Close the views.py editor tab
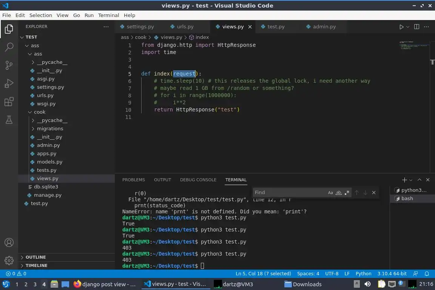 pos(250,27)
